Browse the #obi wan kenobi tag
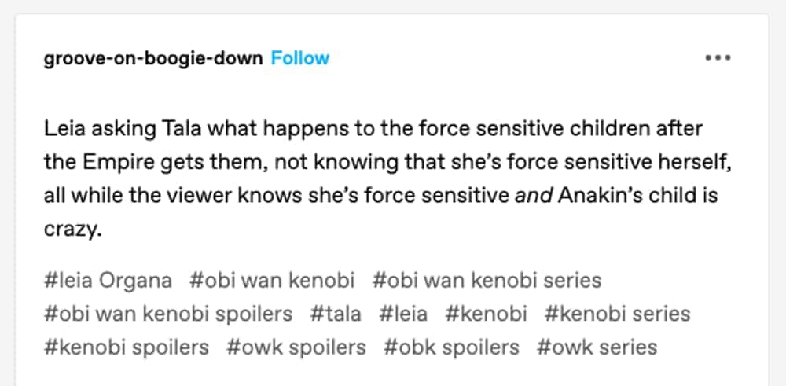 [x=272, y=280]
